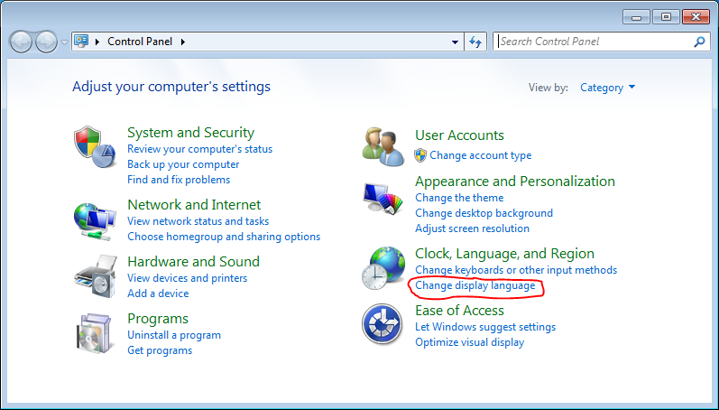This screenshot has width=719, height=410.
Task: Click Uninstall a program
Action: [174, 335]
